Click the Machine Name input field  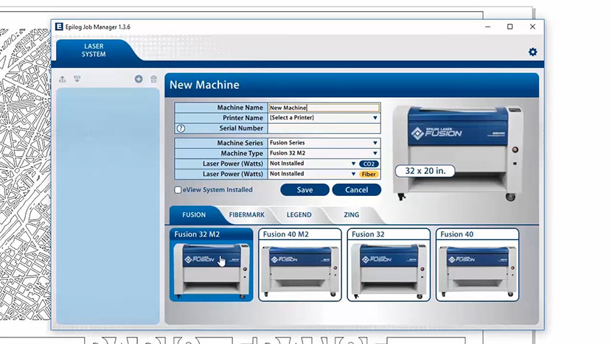324,108
